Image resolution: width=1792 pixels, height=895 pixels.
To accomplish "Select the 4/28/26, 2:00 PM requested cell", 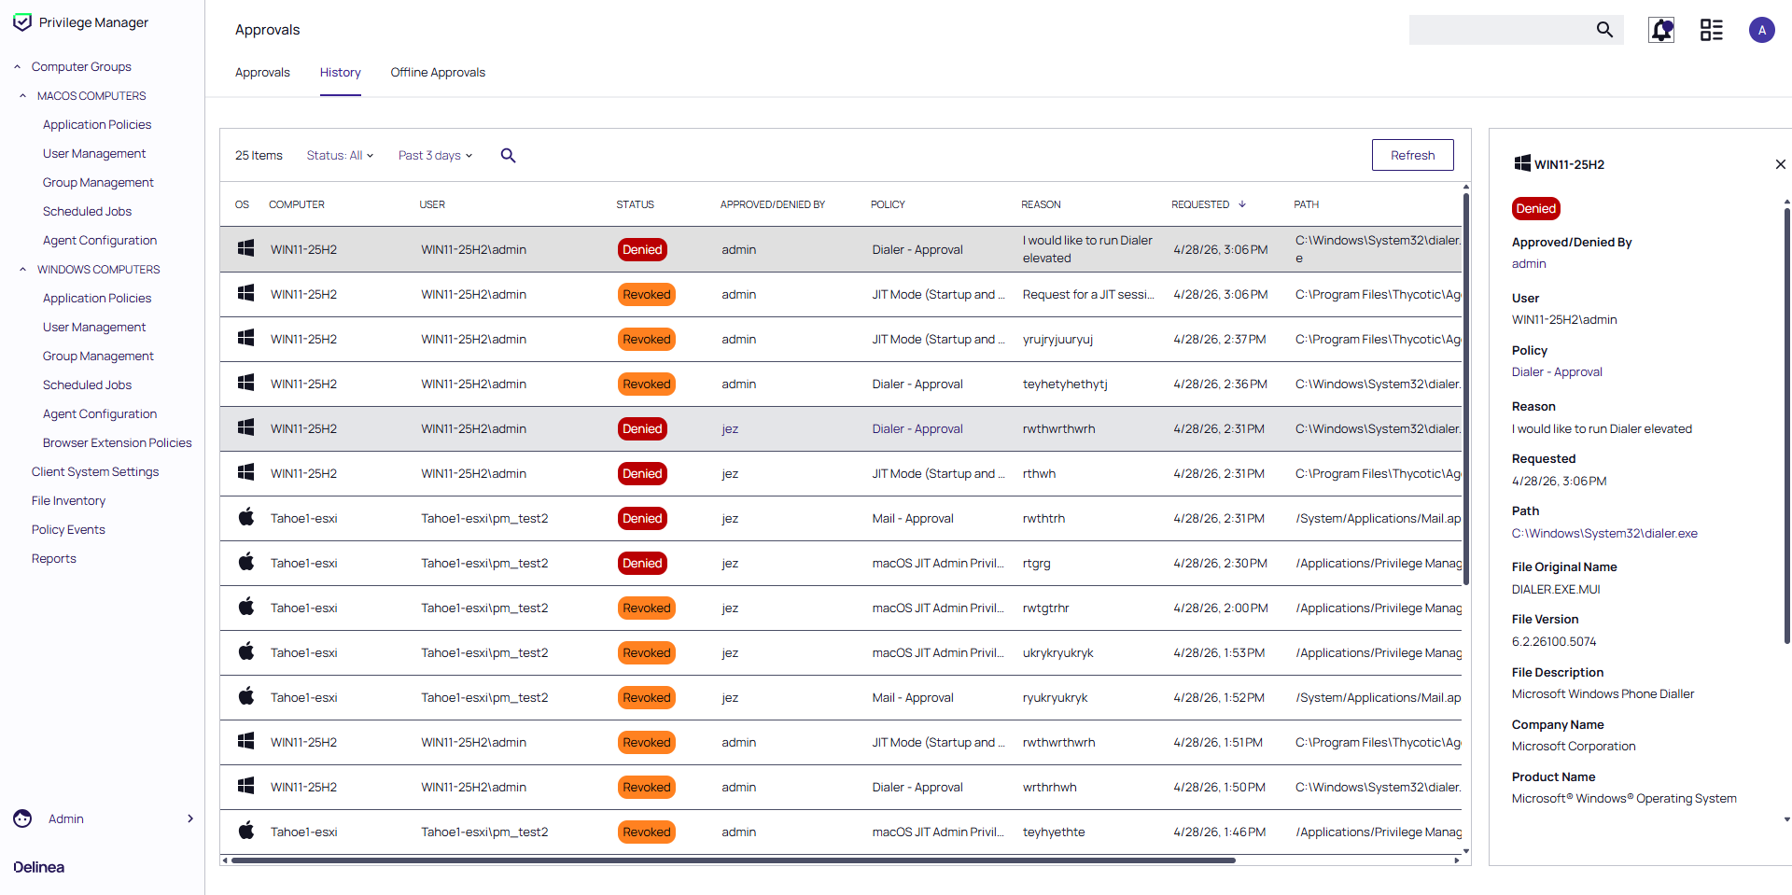I will click(1221, 608).
